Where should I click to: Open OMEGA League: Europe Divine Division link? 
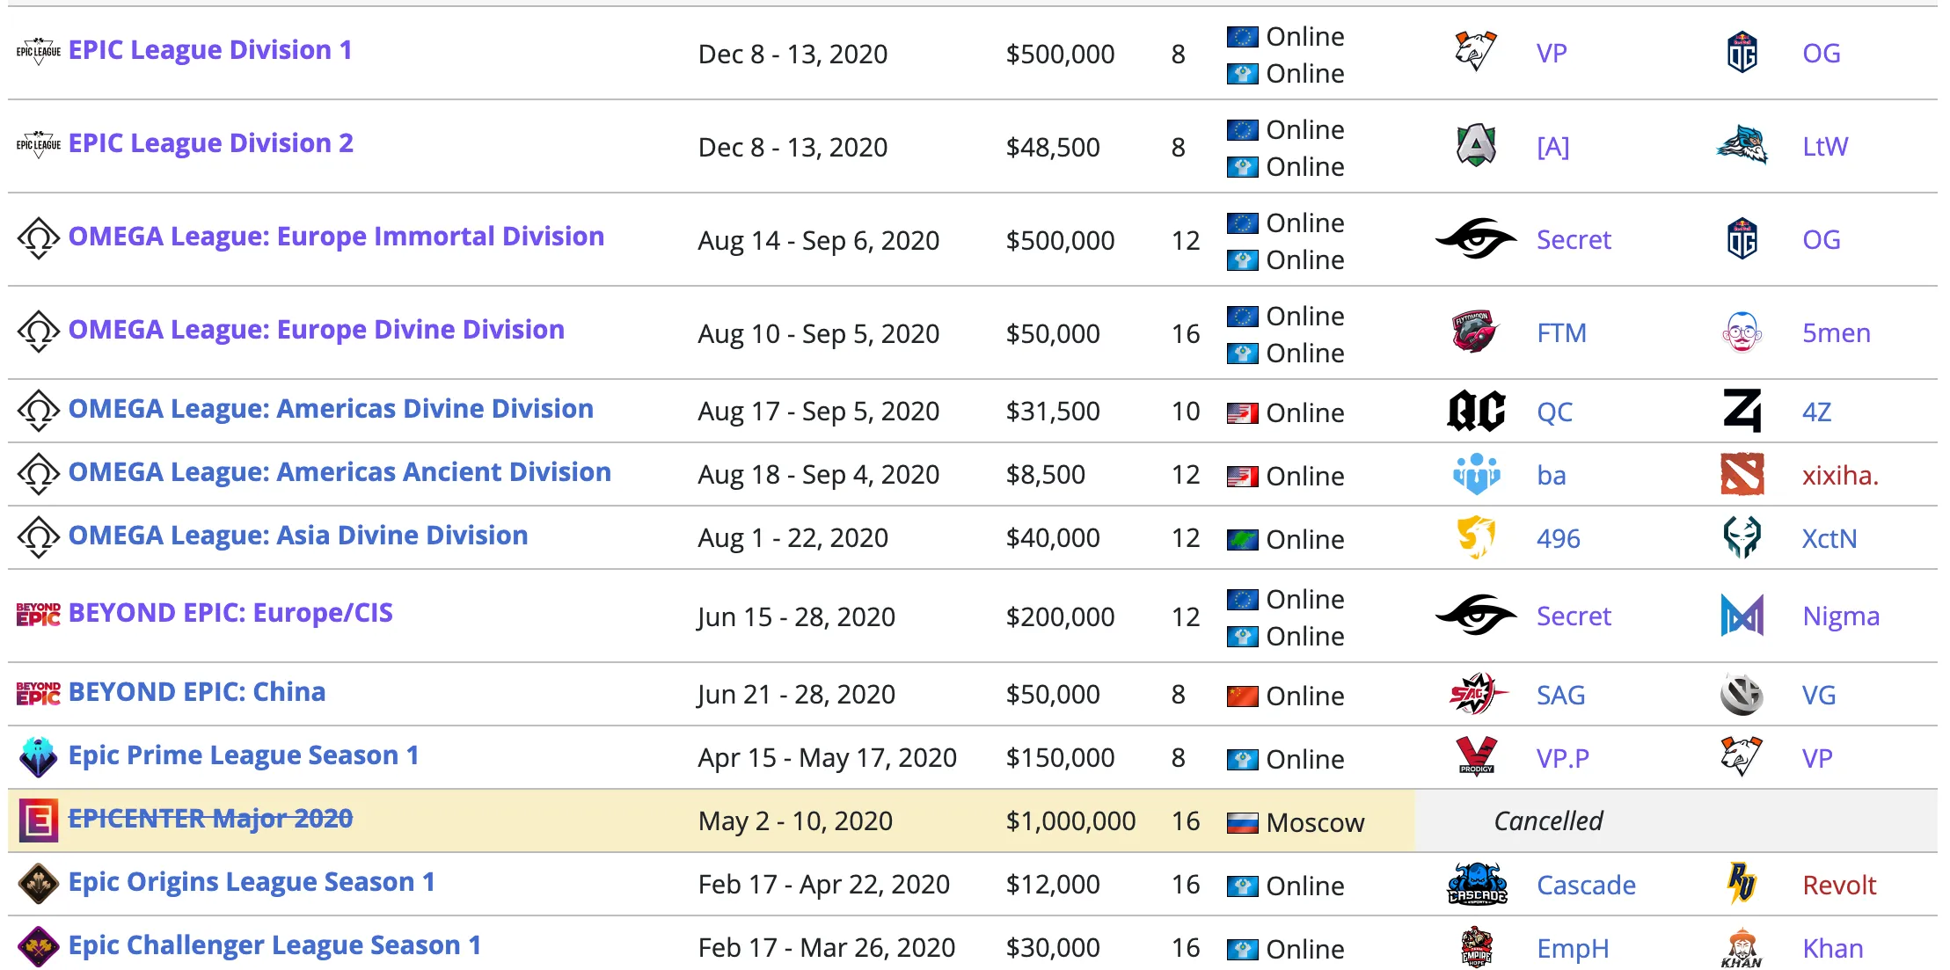point(317,330)
